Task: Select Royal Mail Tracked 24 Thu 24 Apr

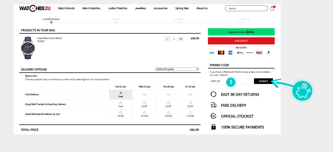Action: tap(169, 103)
